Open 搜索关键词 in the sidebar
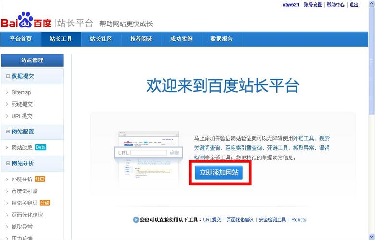This screenshot has height=240, width=375. click(24, 203)
